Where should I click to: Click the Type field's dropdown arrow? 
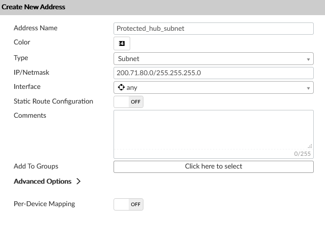(x=308, y=59)
